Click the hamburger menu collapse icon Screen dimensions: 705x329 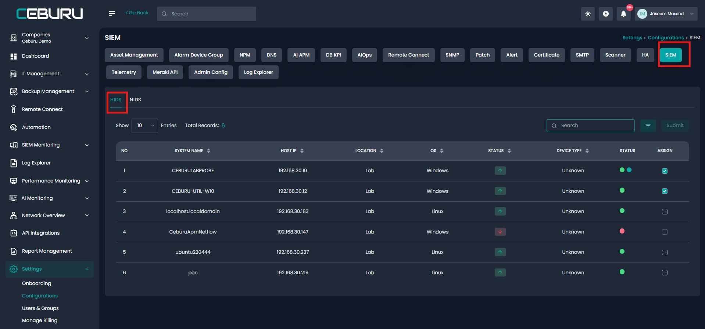(x=112, y=14)
